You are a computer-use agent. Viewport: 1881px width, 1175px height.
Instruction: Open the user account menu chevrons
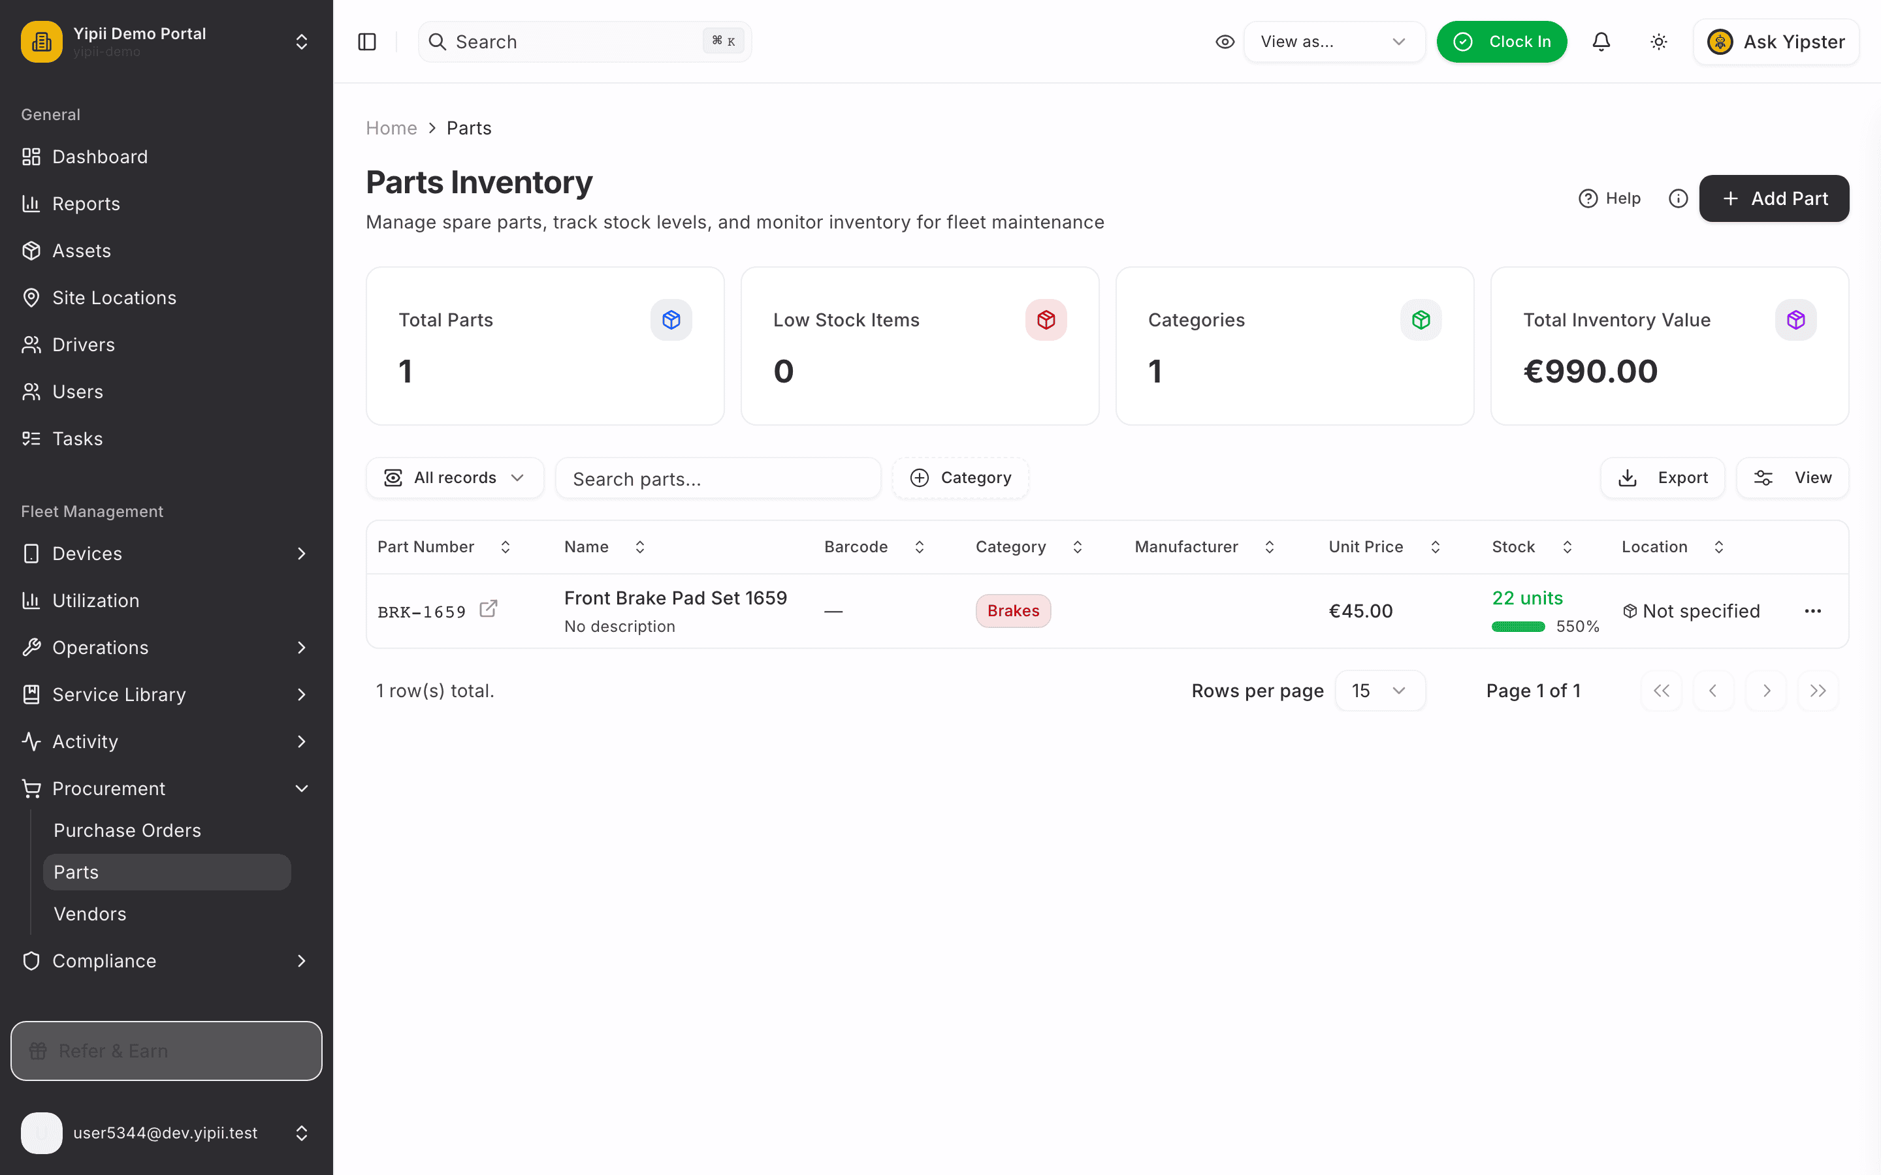302,1133
